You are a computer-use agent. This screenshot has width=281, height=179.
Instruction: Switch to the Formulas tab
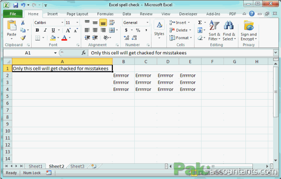105,14
